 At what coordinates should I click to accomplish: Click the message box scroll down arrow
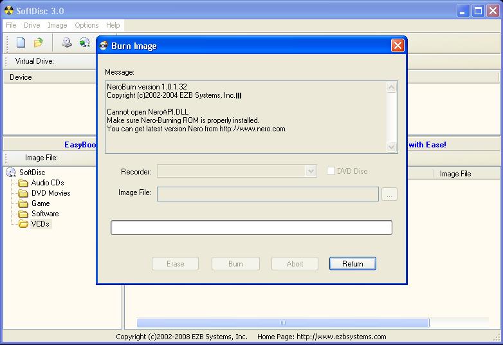click(391, 147)
